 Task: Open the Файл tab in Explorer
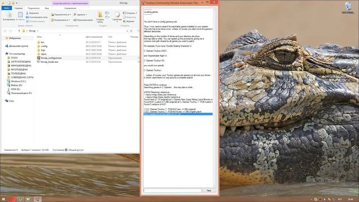click(x=7, y=8)
